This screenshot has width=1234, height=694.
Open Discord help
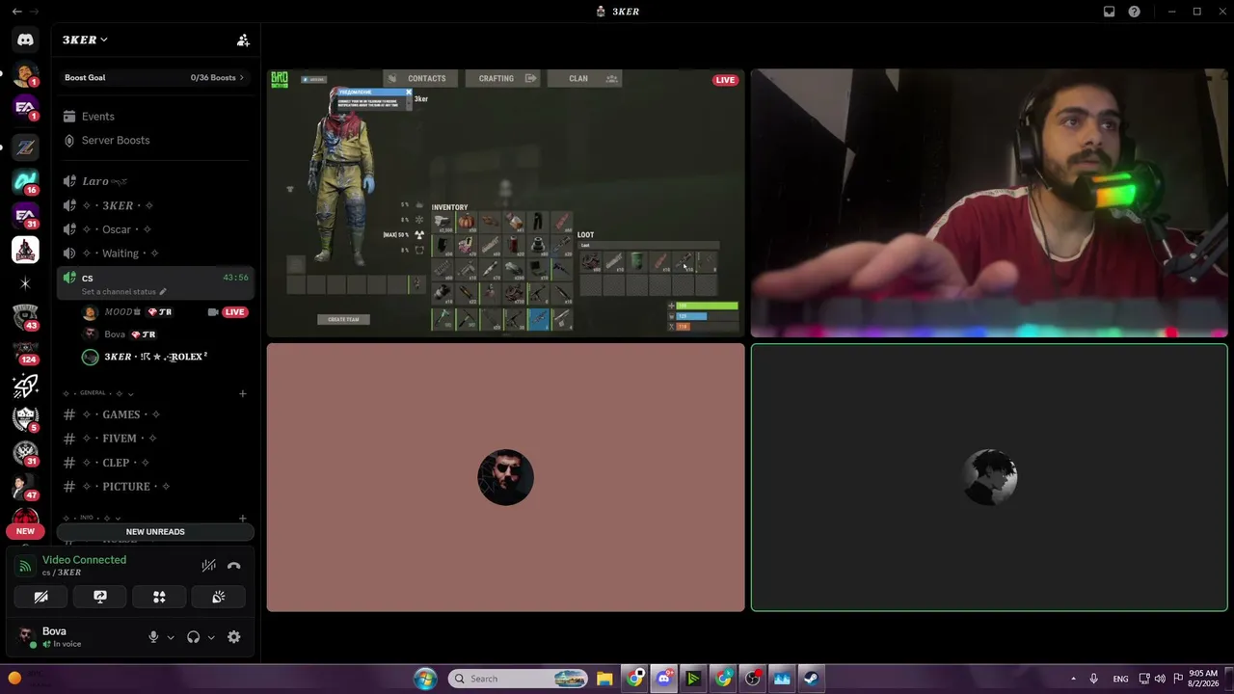click(1135, 12)
